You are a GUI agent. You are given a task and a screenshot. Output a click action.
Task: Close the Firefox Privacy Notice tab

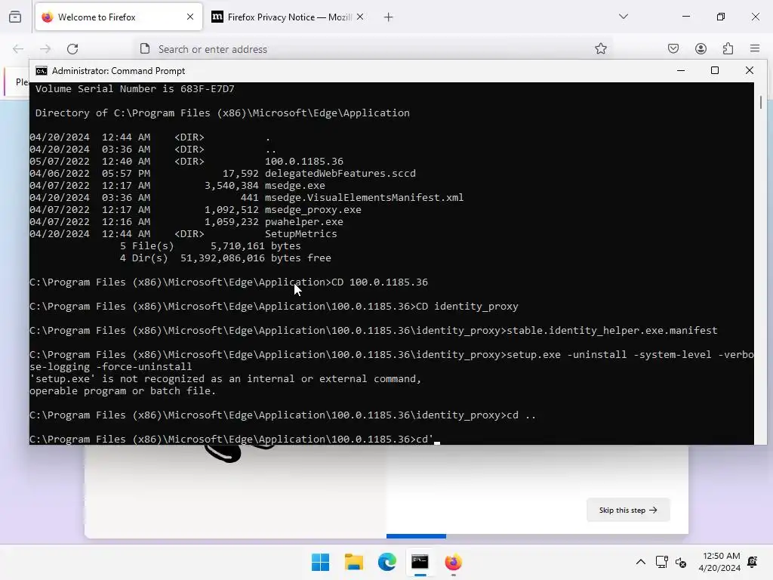360,17
